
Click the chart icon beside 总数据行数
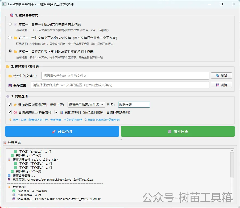click(x=14, y=195)
